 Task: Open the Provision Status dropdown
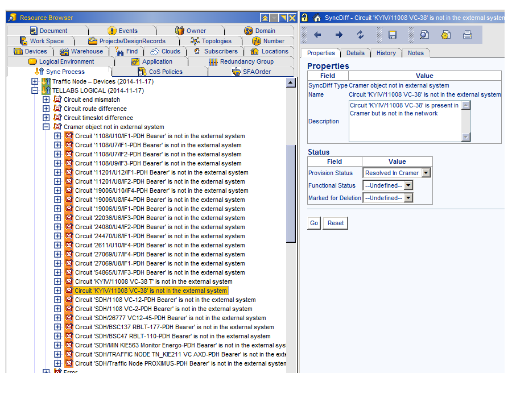tap(426, 173)
